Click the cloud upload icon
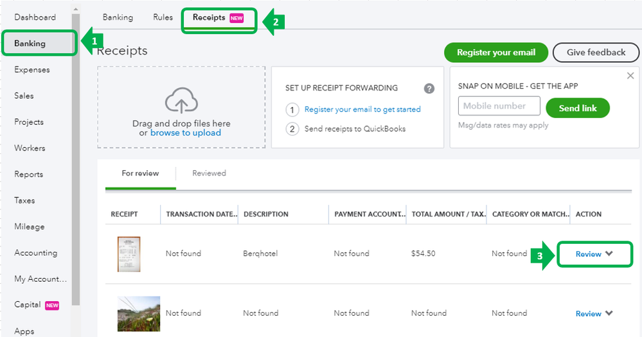 [x=181, y=100]
